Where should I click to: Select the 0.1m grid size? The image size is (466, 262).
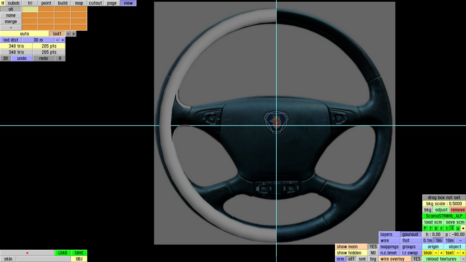pyautogui.click(x=428, y=241)
